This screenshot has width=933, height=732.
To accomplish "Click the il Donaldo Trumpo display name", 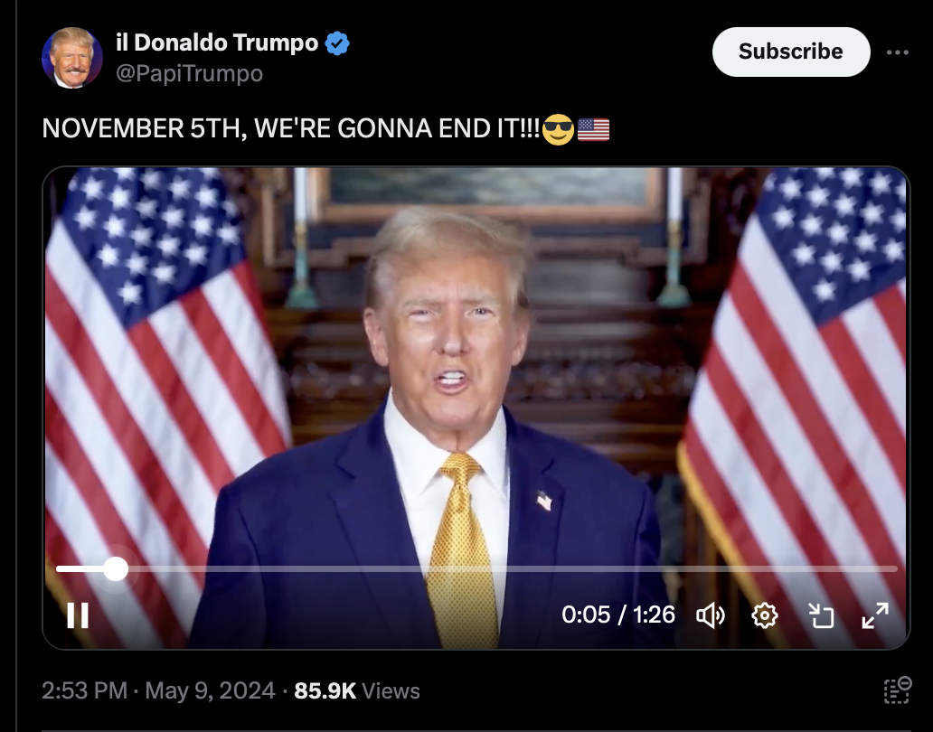I will [217, 42].
